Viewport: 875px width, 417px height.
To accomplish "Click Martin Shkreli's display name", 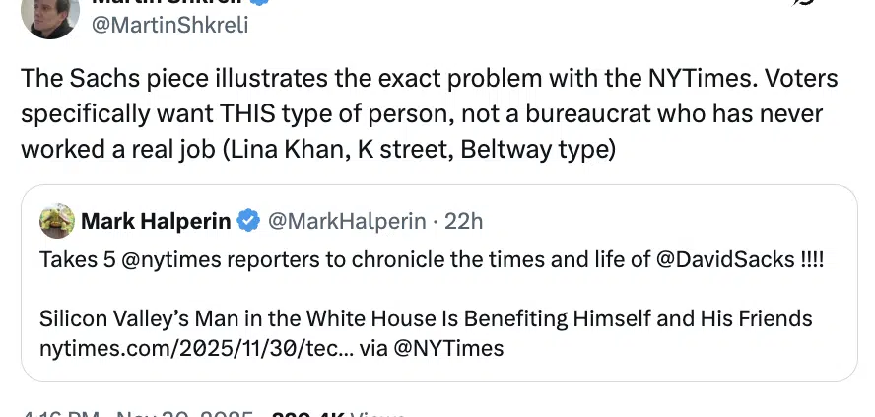I will click(168, 3).
